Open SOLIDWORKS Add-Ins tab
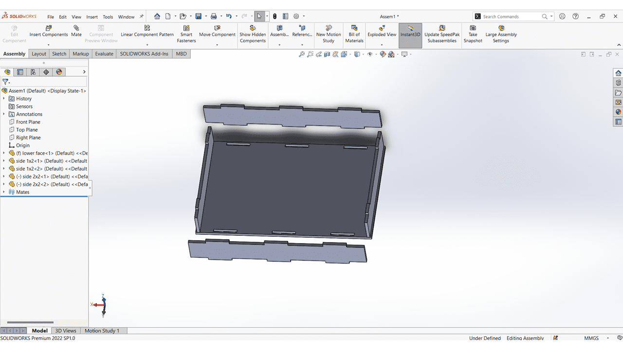Viewport: 623px width, 350px height. click(x=144, y=53)
